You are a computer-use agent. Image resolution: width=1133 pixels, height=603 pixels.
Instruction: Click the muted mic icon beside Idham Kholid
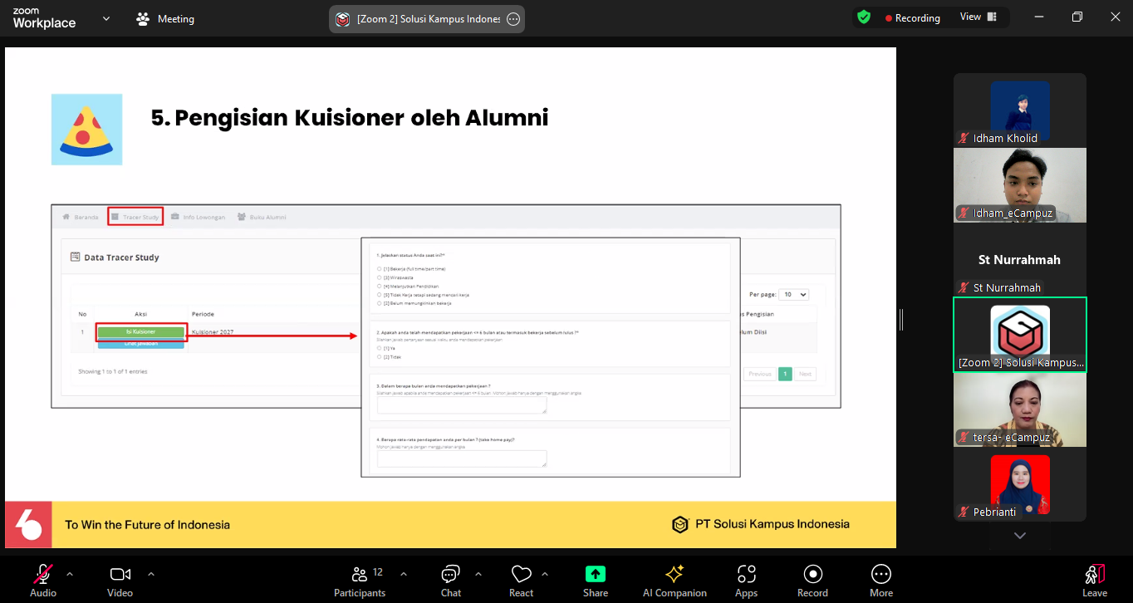pyautogui.click(x=964, y=139)
